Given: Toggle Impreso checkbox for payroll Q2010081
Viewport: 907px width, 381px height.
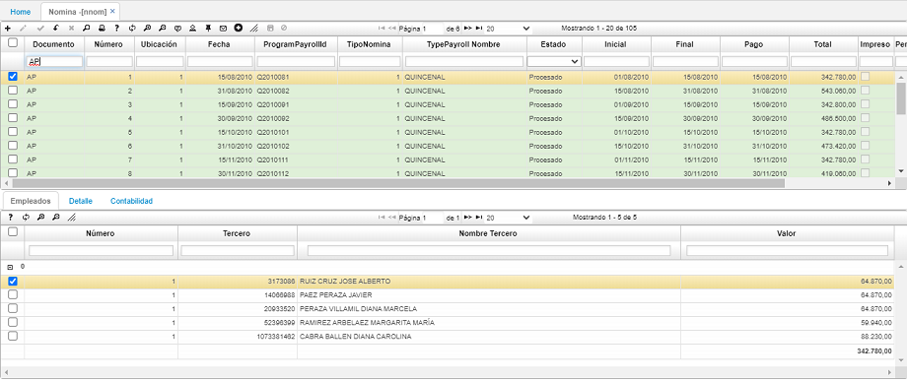Looking at the screenshot, I should [x=866, y=76].
